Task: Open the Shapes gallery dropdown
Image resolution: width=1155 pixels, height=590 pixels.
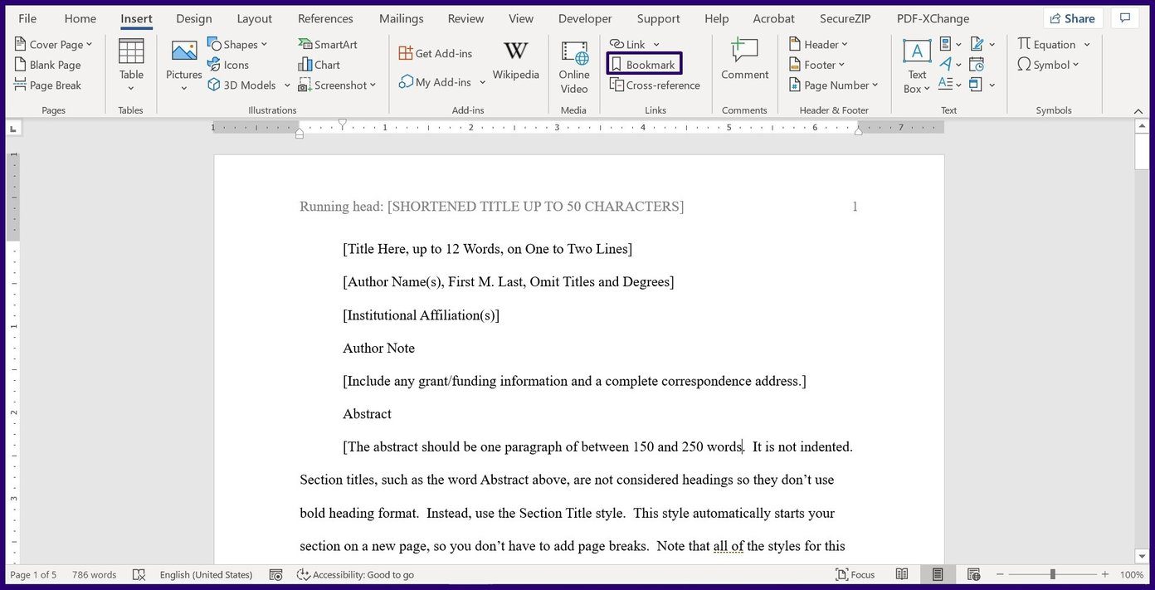Action: click(264, 44)
